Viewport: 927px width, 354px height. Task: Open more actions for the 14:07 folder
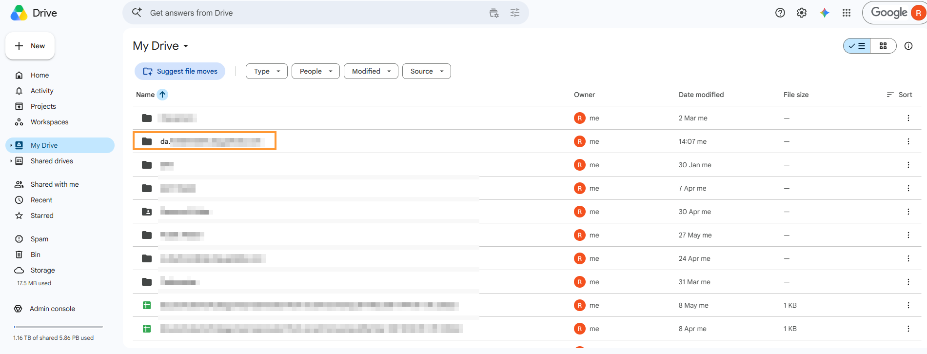pos(908,141)
